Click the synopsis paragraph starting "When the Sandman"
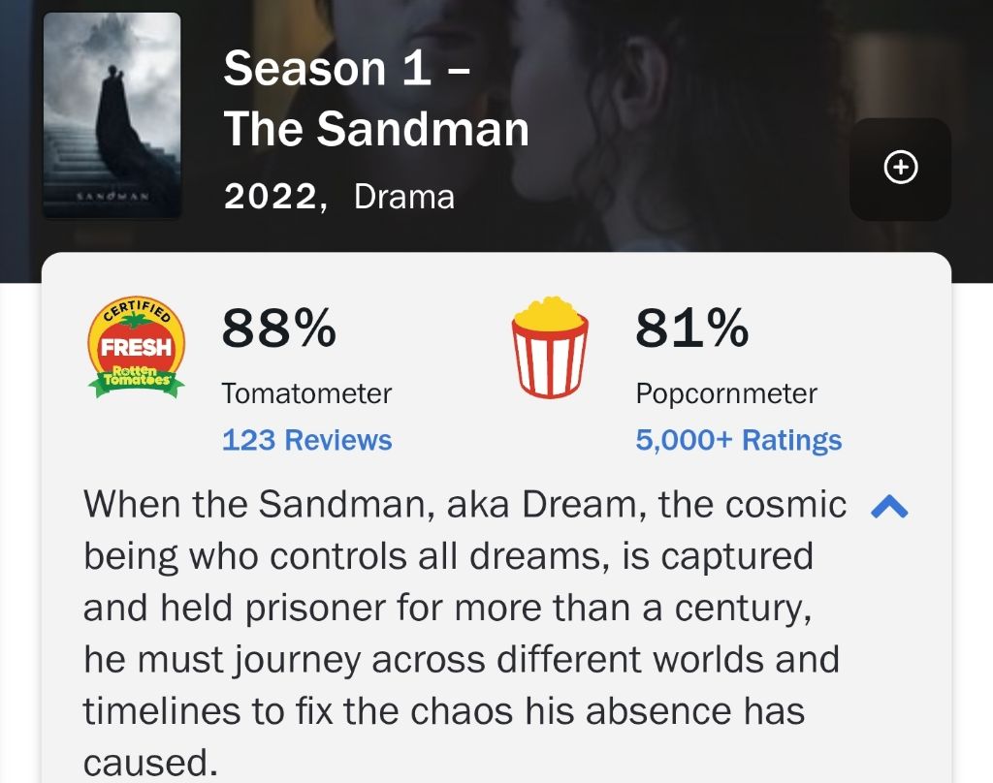The image size is (993, 783). [464, 609]
